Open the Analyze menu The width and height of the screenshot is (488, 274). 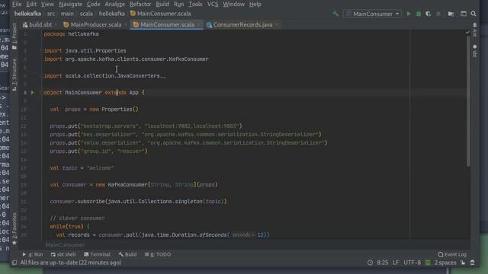(x=114, y=4)
